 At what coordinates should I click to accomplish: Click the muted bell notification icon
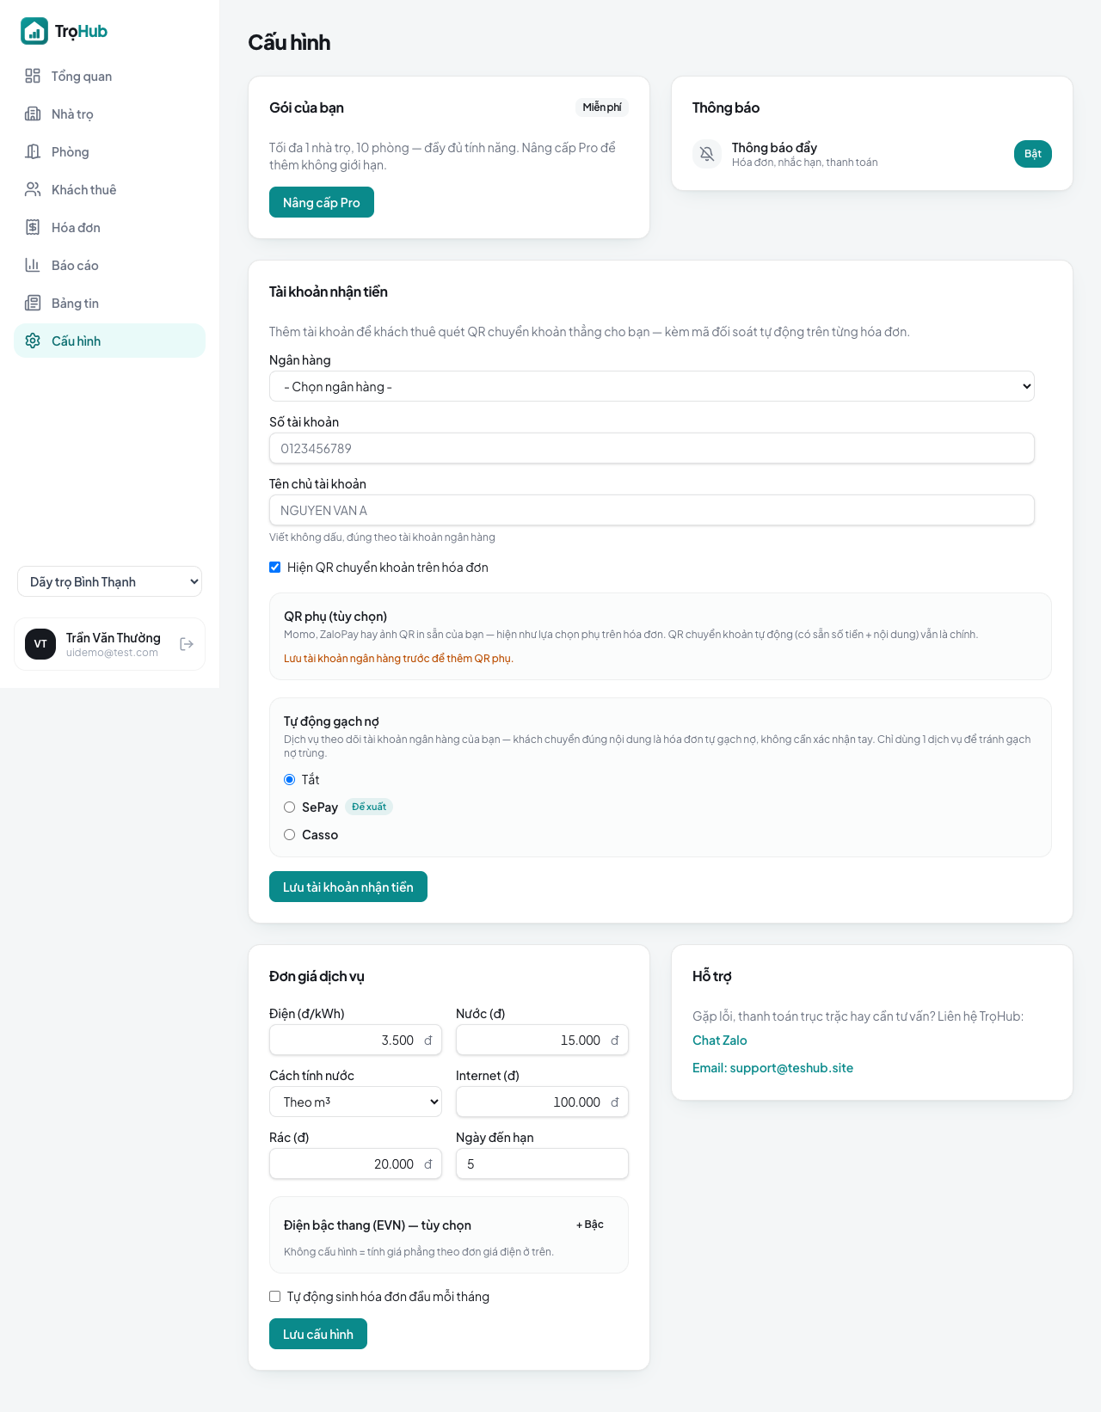click(707, 154)
